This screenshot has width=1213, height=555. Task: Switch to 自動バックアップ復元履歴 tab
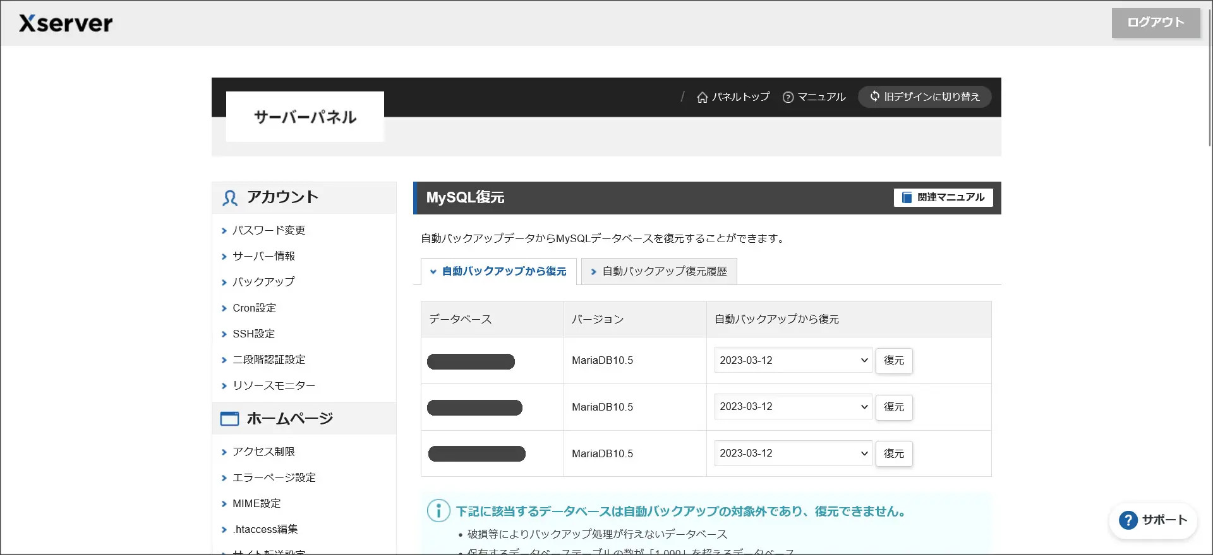[659, 271]
